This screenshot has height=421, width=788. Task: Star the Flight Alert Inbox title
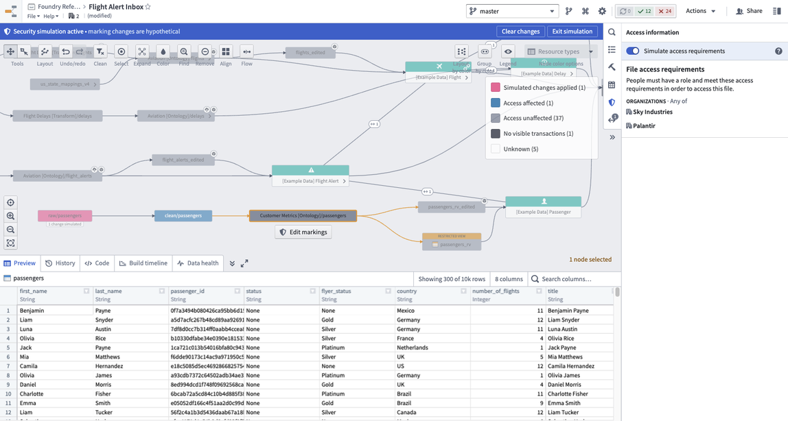pos(148,7)
